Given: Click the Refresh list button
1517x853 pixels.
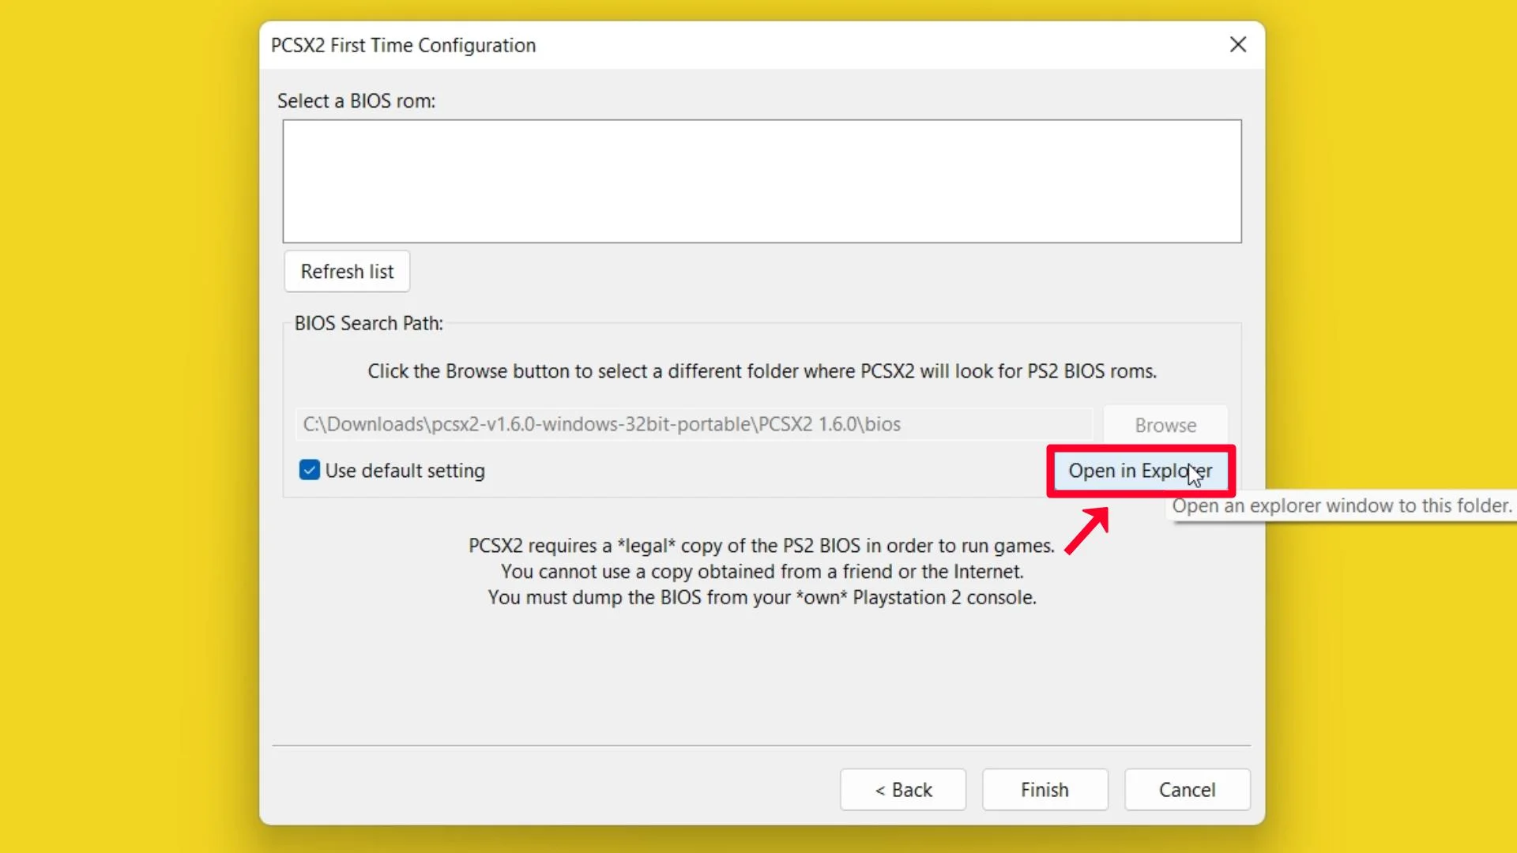Looking at the screenshot, I should pos(347,272).
